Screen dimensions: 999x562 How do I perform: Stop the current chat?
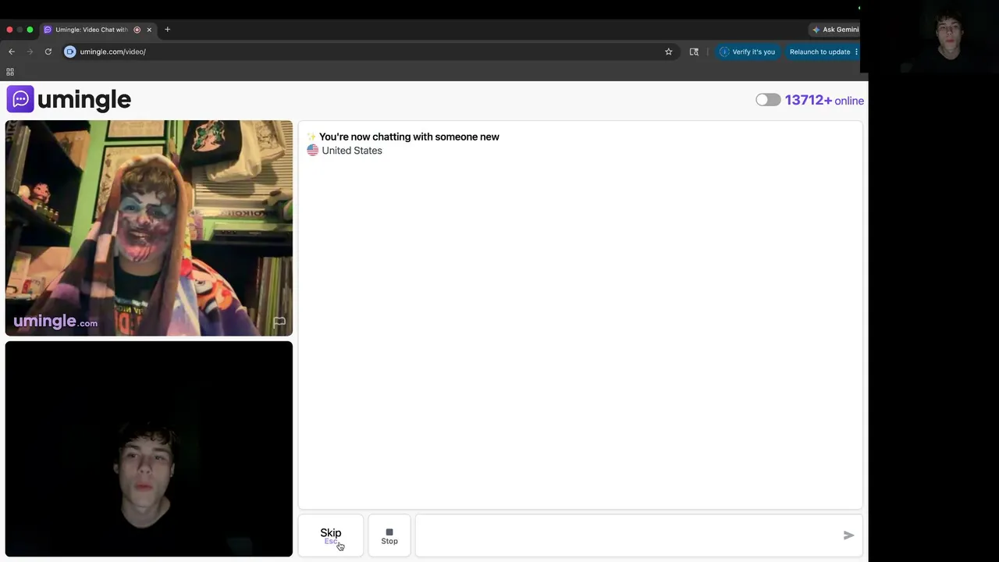tap(389, 535)
